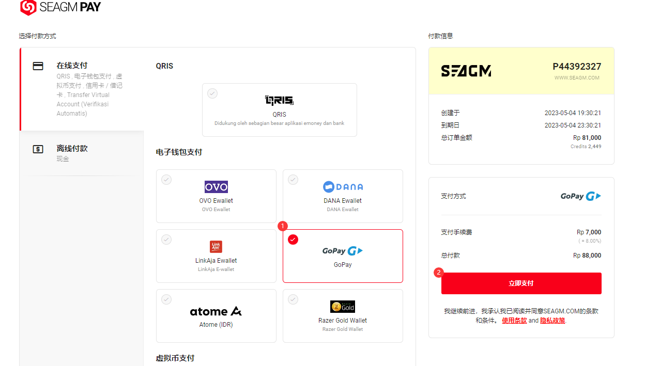
Task: Select the LinkAja Ewallet radio check
Action: coord(166,240)
